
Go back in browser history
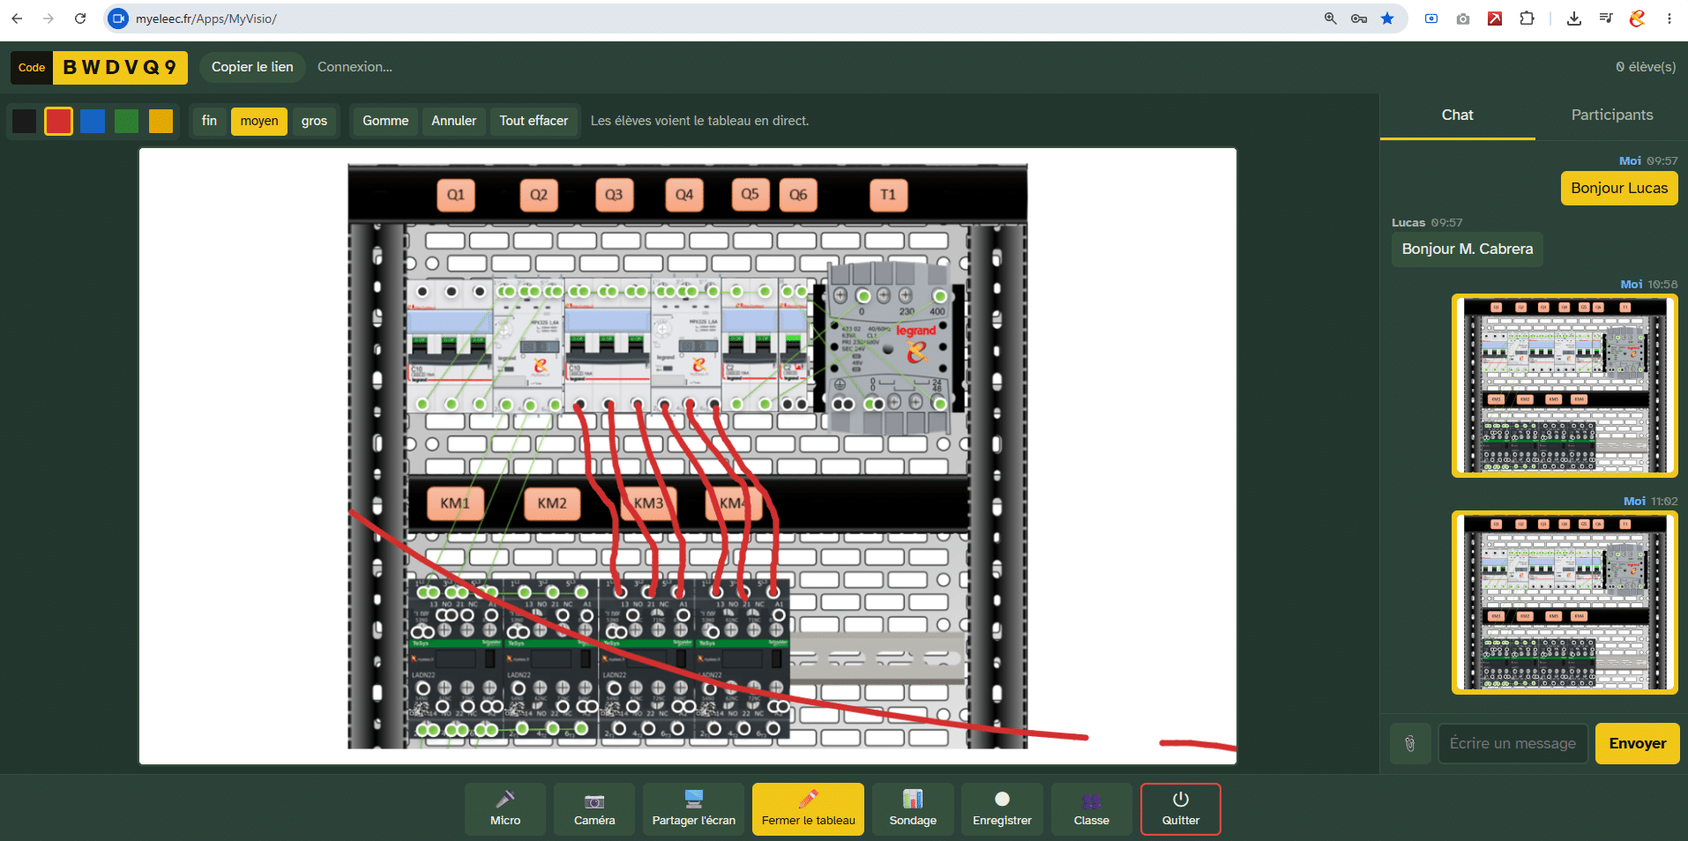(x=17, y=19)
